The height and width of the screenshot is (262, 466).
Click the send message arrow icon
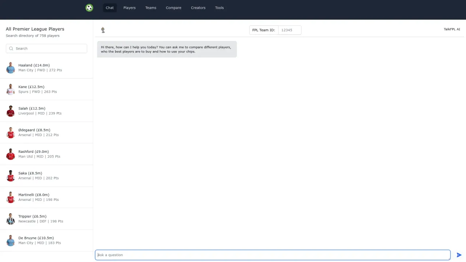[459, 255]
